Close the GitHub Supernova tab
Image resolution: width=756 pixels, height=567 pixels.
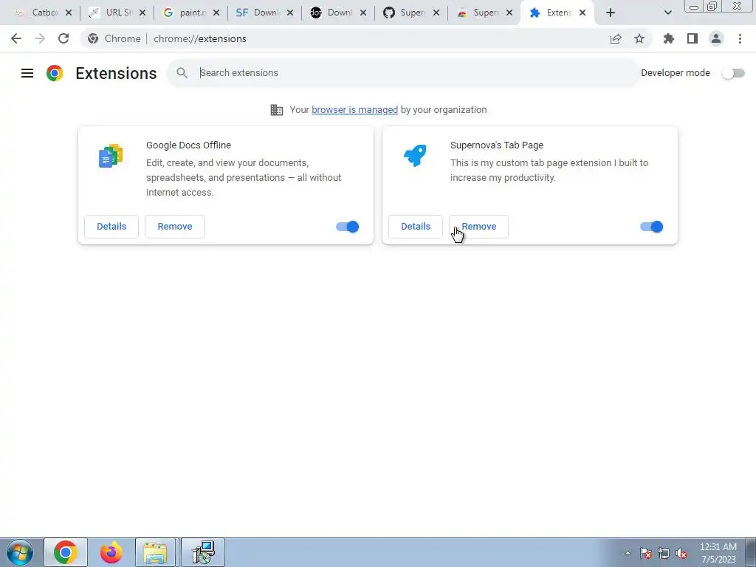(x=436, y=13)
